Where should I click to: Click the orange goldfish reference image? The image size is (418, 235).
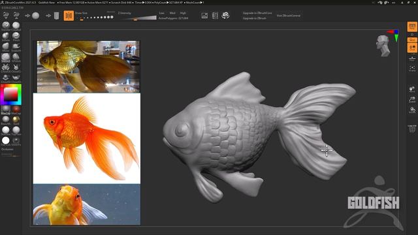tap(87, 138)
